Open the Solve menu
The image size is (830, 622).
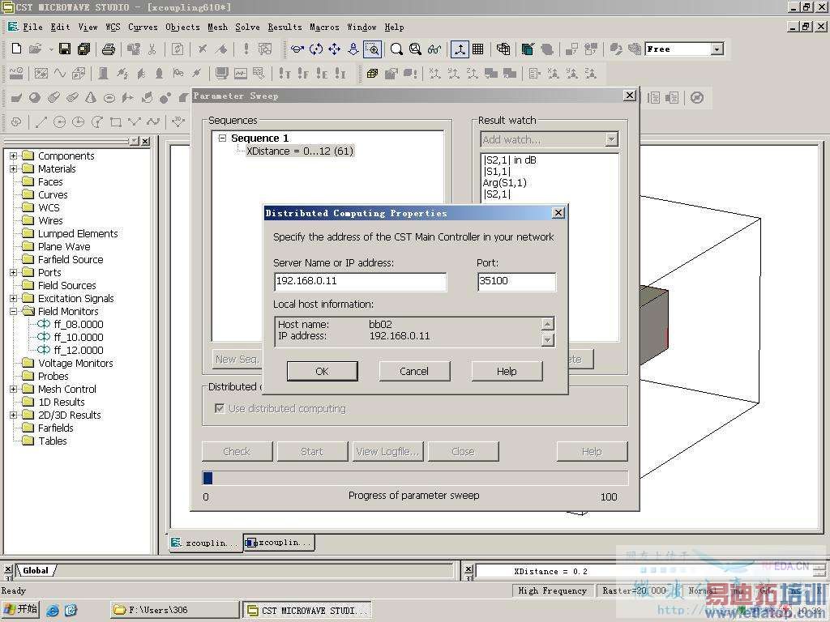(x=247, y=27)
